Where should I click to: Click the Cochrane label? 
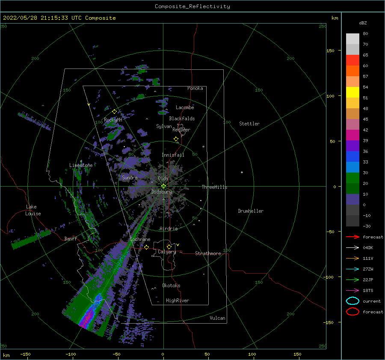click(x=140, y=239)
